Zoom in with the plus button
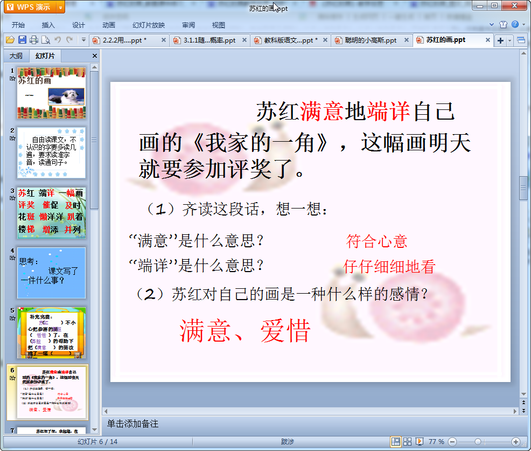This screenshot has height=451, width=531. [516, 441]
